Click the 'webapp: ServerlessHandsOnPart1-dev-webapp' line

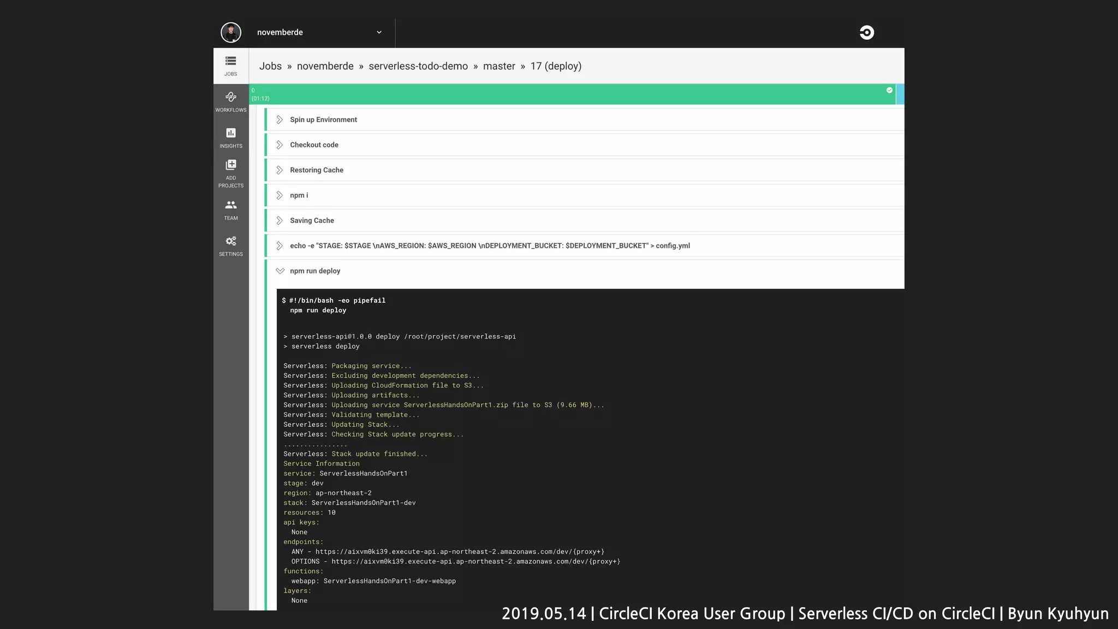373,581
